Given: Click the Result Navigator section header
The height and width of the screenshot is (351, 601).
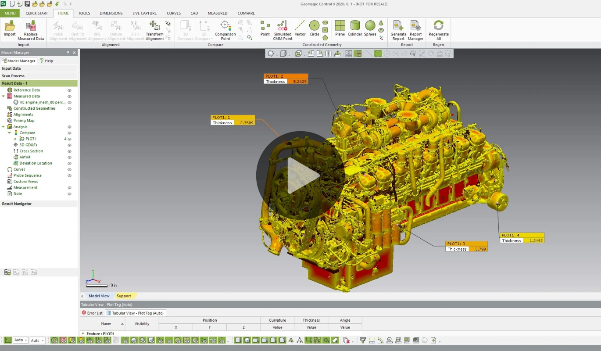Looking at the screenshot, I should coord(39,204).
